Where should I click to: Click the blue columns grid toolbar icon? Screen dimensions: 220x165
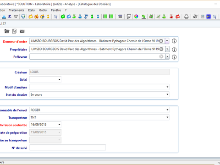pyautogui.click(x=120, y=16)
